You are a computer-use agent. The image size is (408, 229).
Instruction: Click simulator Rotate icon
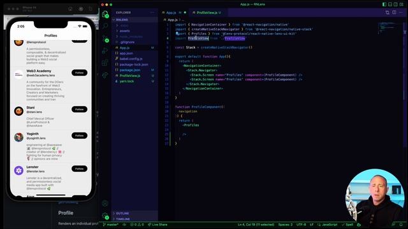coord(91,9)
